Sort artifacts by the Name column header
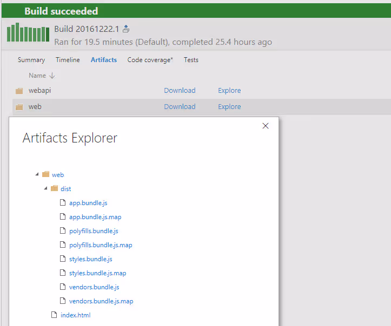This screenshot has width=391, height=326. (x=37, y=76)
